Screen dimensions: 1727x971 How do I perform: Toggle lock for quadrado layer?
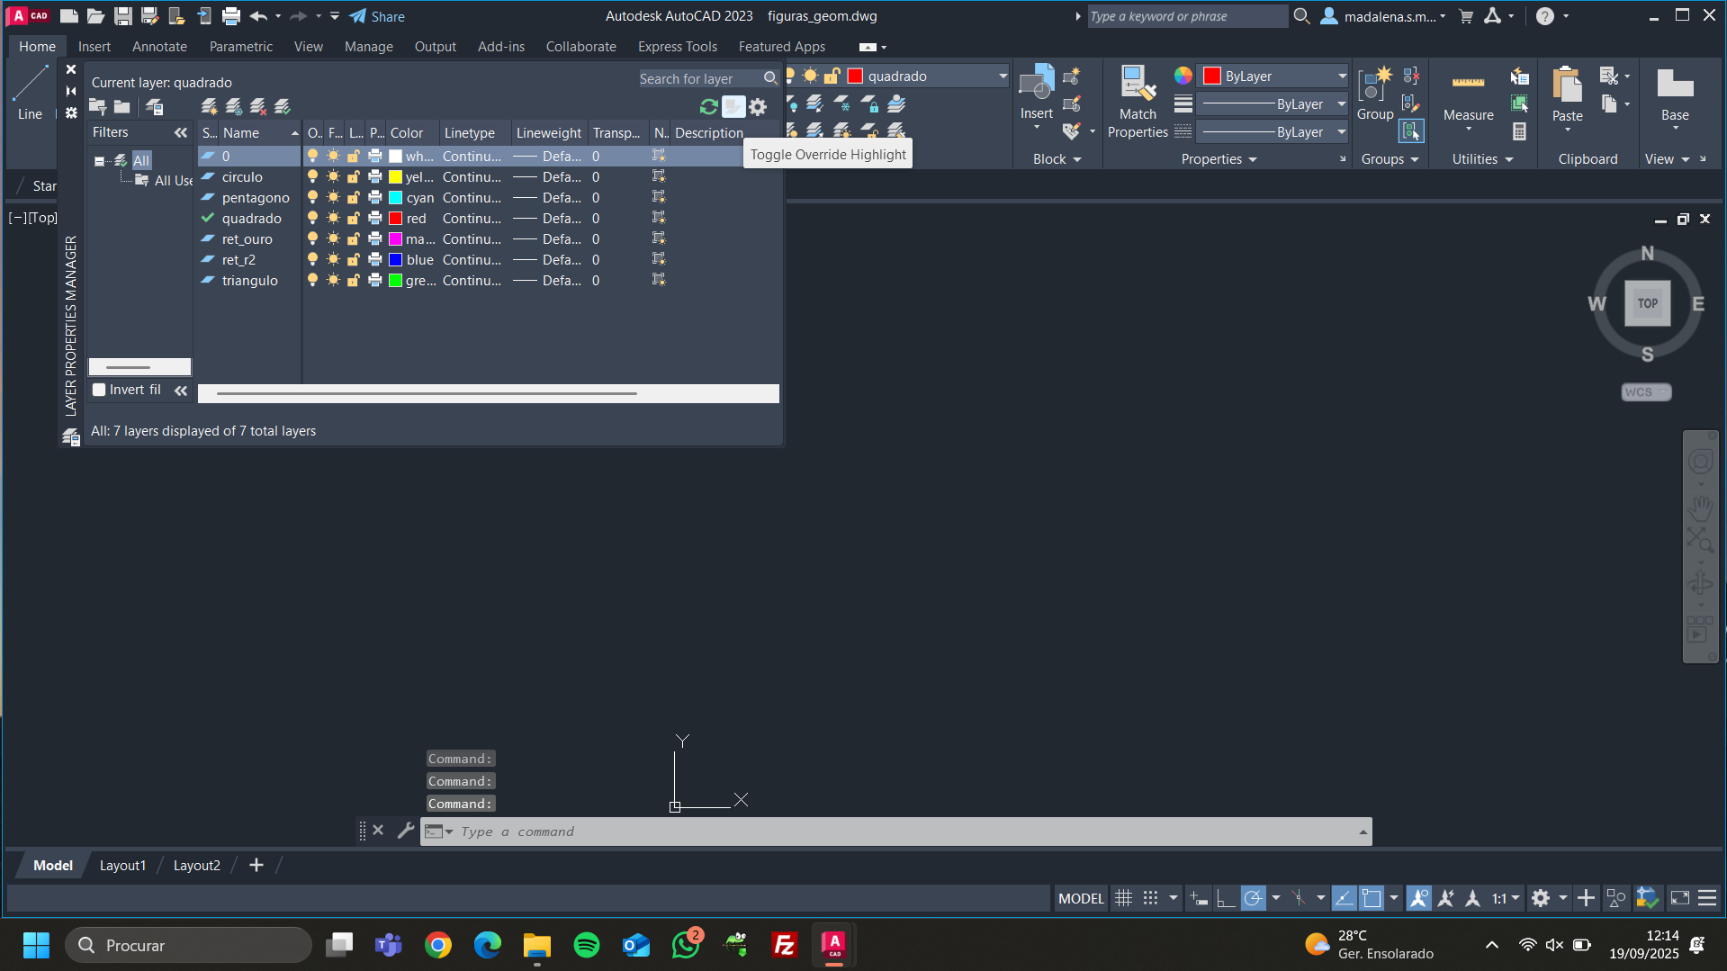(354, 219)
